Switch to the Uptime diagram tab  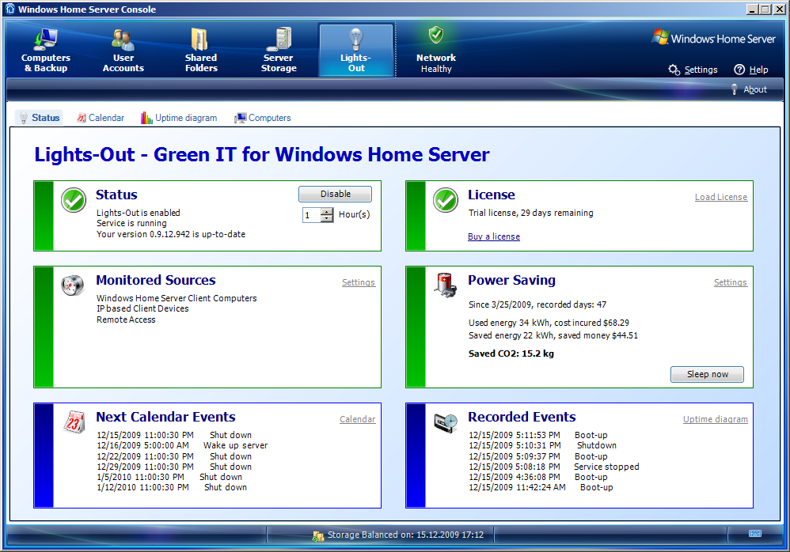point(179,118)
